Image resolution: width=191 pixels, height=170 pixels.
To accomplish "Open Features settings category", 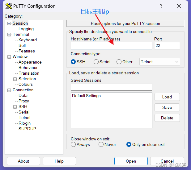I will pyautogui.click(x=27, y=51).
